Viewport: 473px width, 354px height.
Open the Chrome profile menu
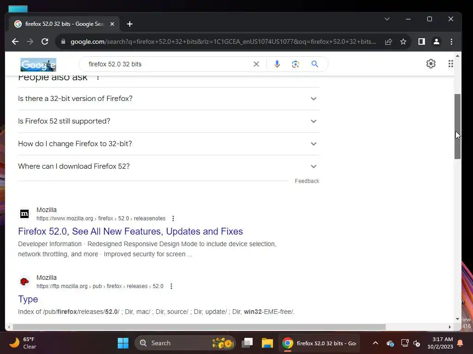(x=436, y=41)
